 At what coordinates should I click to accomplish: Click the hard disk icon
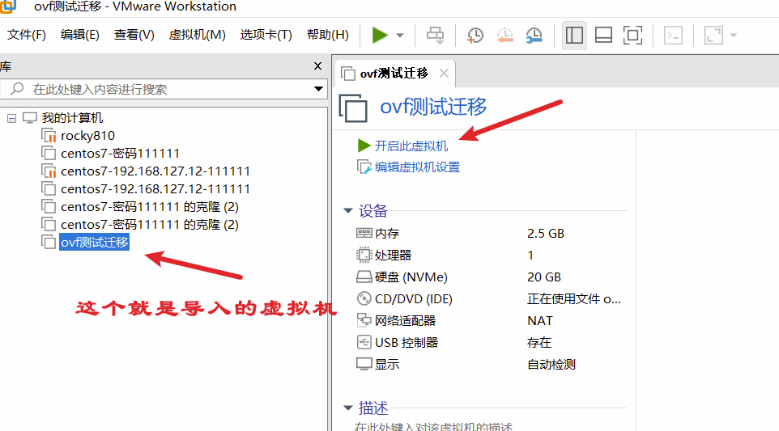pos(364,277)
